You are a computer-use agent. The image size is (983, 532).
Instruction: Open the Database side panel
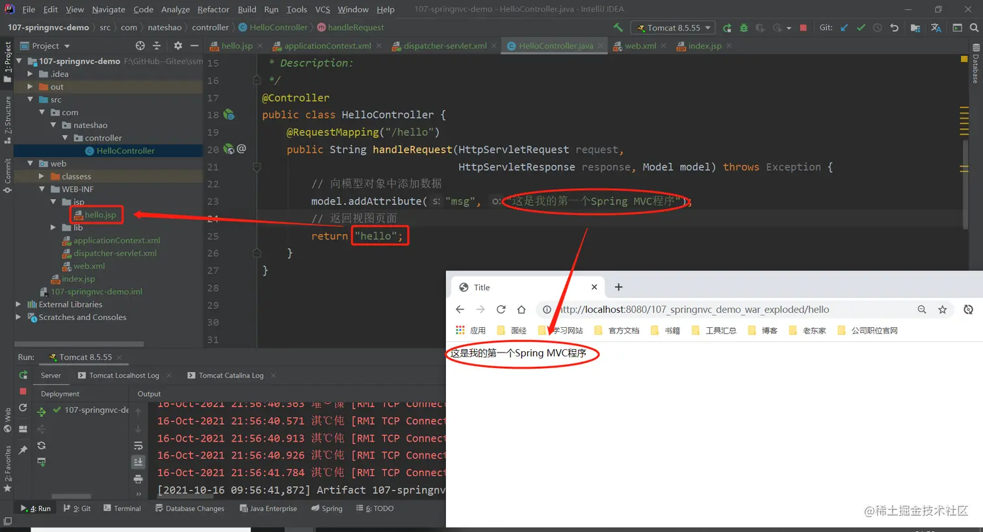tap(976, 64)
